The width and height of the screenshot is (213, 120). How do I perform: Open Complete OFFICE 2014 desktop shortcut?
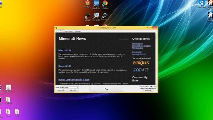96,5
